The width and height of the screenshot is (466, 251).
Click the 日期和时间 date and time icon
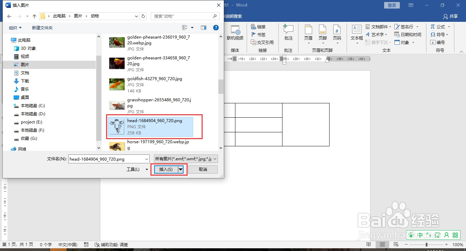point(397,34)
